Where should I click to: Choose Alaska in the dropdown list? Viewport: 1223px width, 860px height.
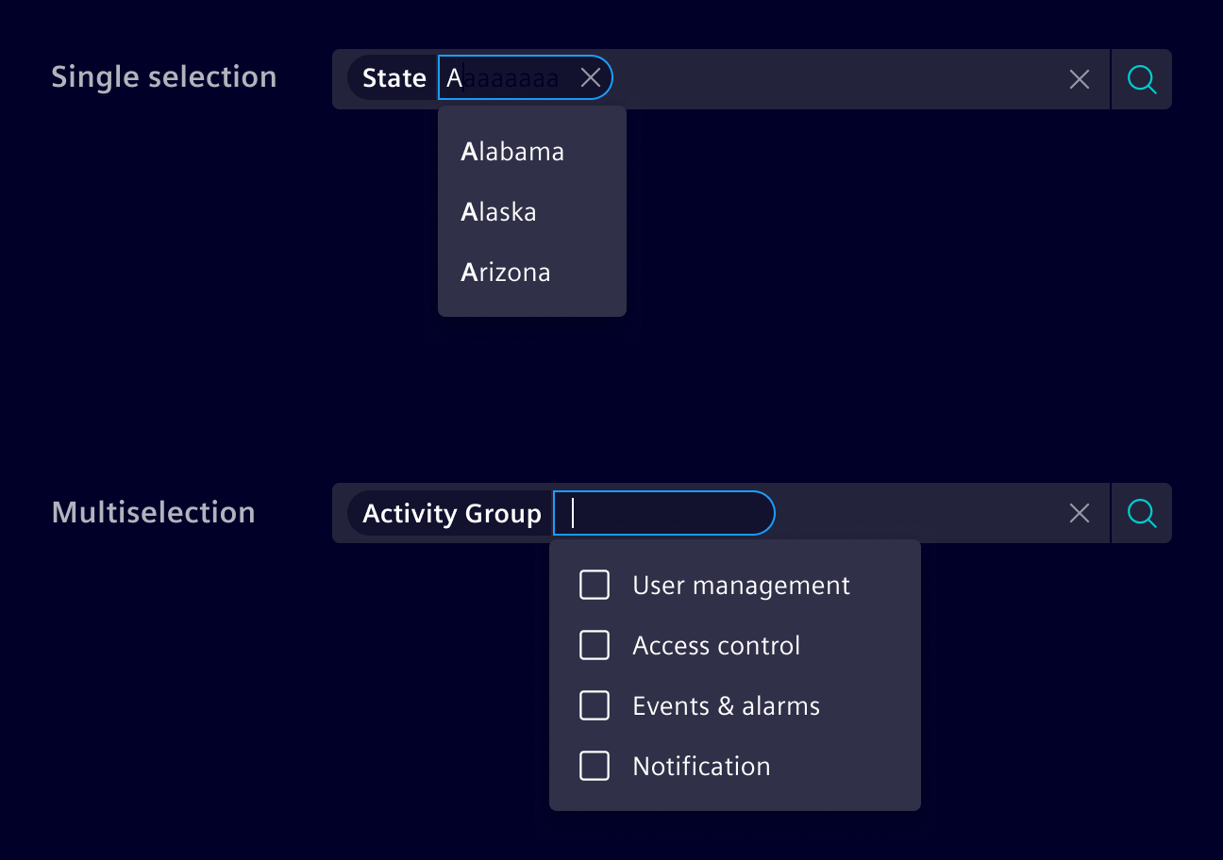pyautogui.click(x=498, y=211)
